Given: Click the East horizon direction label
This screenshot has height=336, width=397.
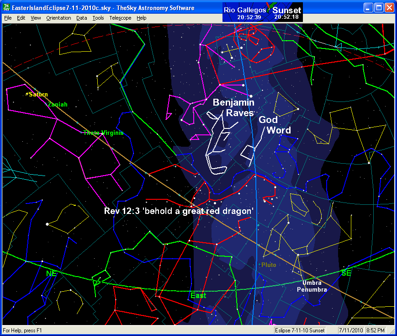Looking at the screenshot, I should (x=198, y=295).
